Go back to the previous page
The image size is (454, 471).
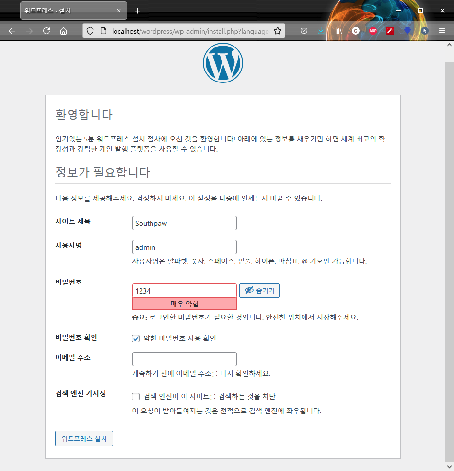pyautogui.click(x=12, y=31)
